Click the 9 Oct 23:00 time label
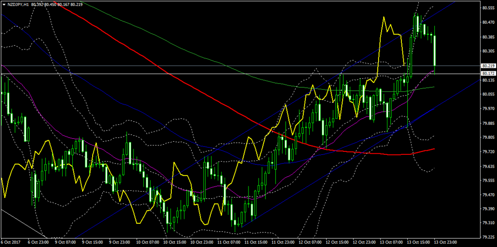Screen dimensions: 497x247 point(119,243)
